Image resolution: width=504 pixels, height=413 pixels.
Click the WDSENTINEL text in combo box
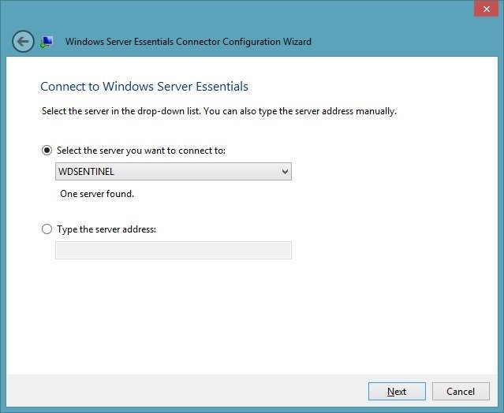coord(86,172)
